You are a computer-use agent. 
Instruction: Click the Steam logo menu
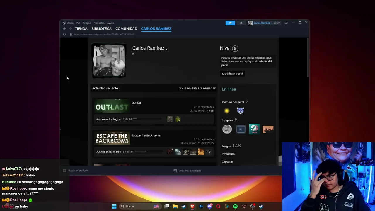(x=68, y=23)
